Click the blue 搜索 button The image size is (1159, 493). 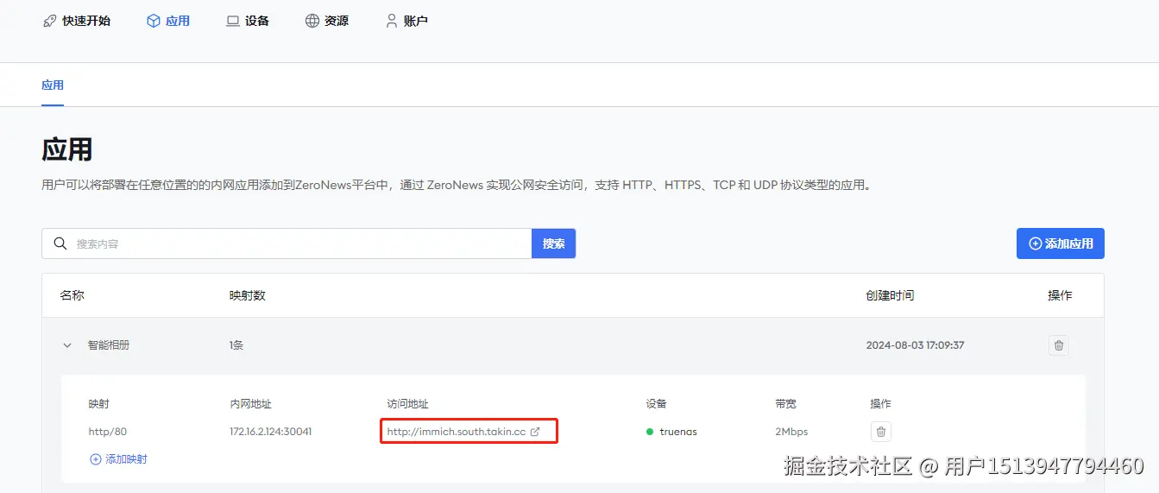[553, 243]
